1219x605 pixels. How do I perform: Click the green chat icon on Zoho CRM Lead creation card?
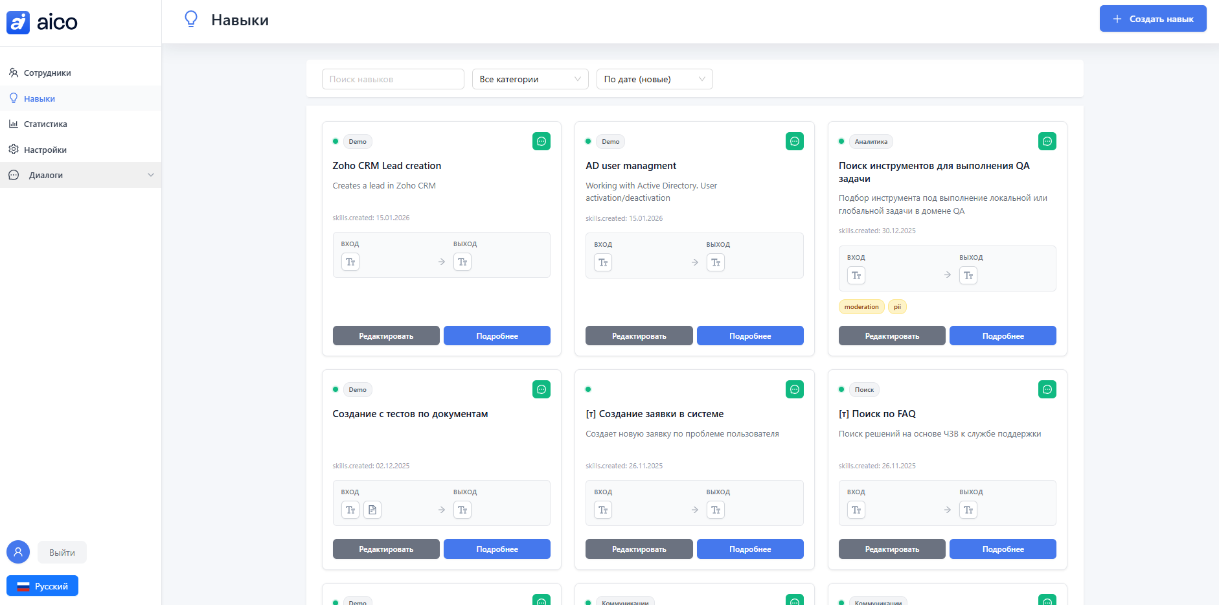[x=541, y=141]
